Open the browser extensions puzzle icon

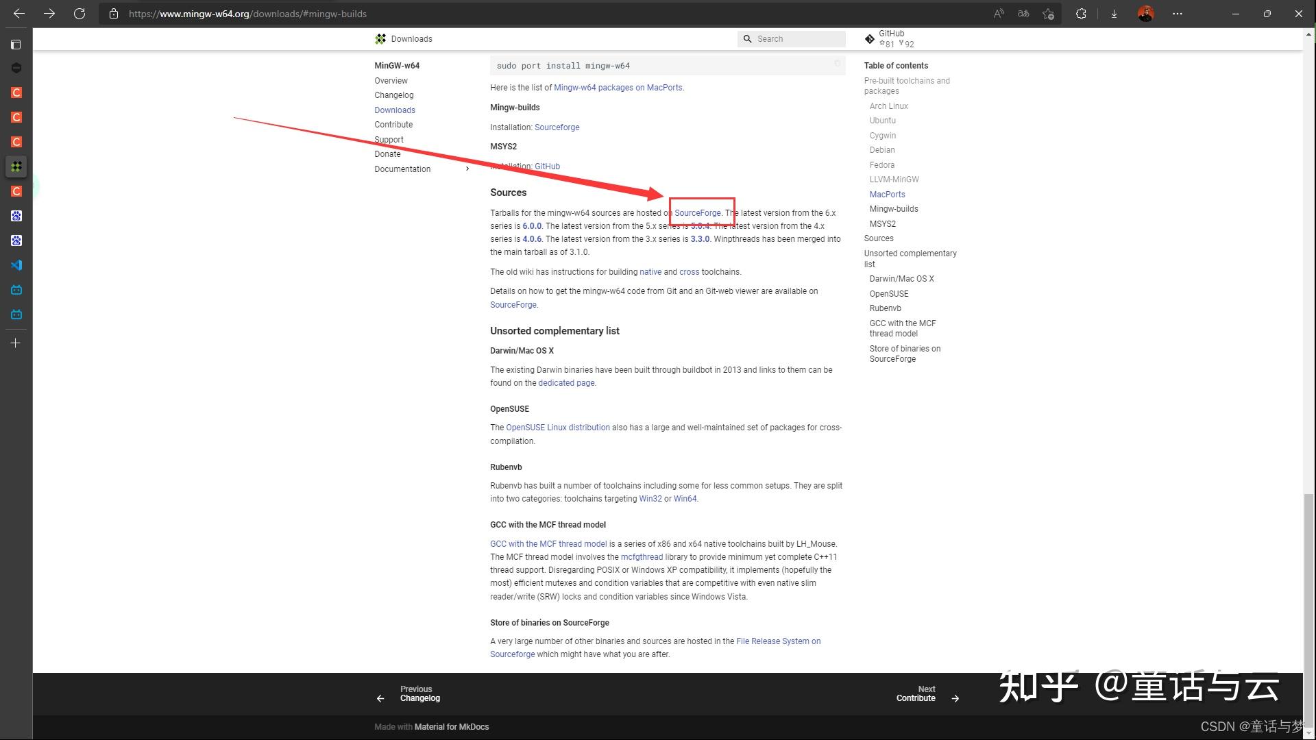[1081, 14]
